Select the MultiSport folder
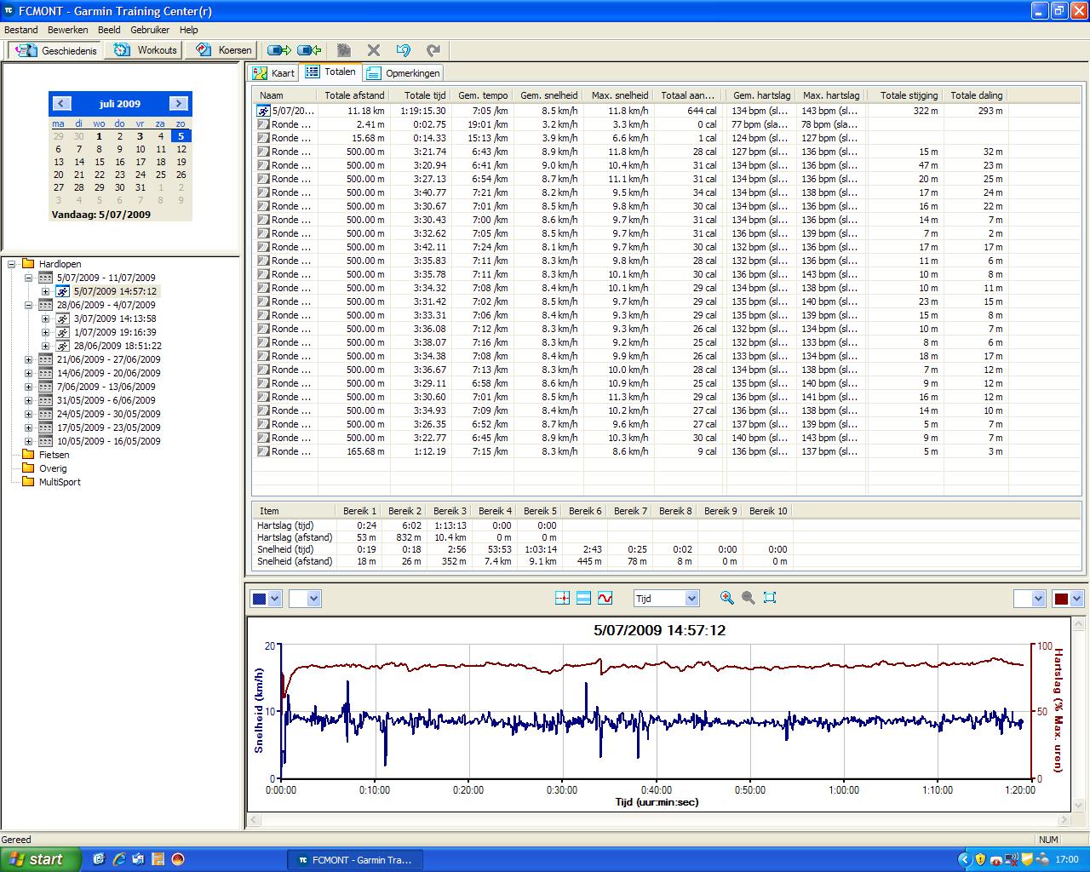Screen dimensions: 1090x872 tap(59, 482)
